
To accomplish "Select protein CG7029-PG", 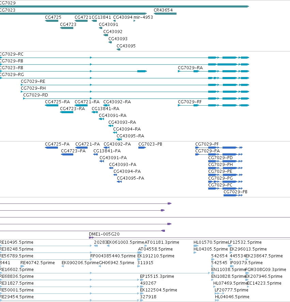I will coord(226,182).
